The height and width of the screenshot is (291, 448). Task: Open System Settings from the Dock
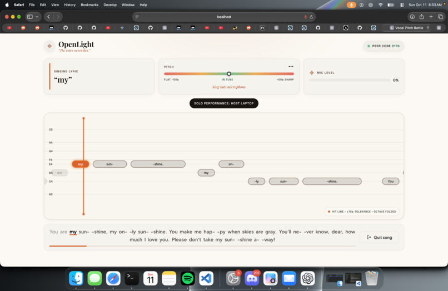233,278
